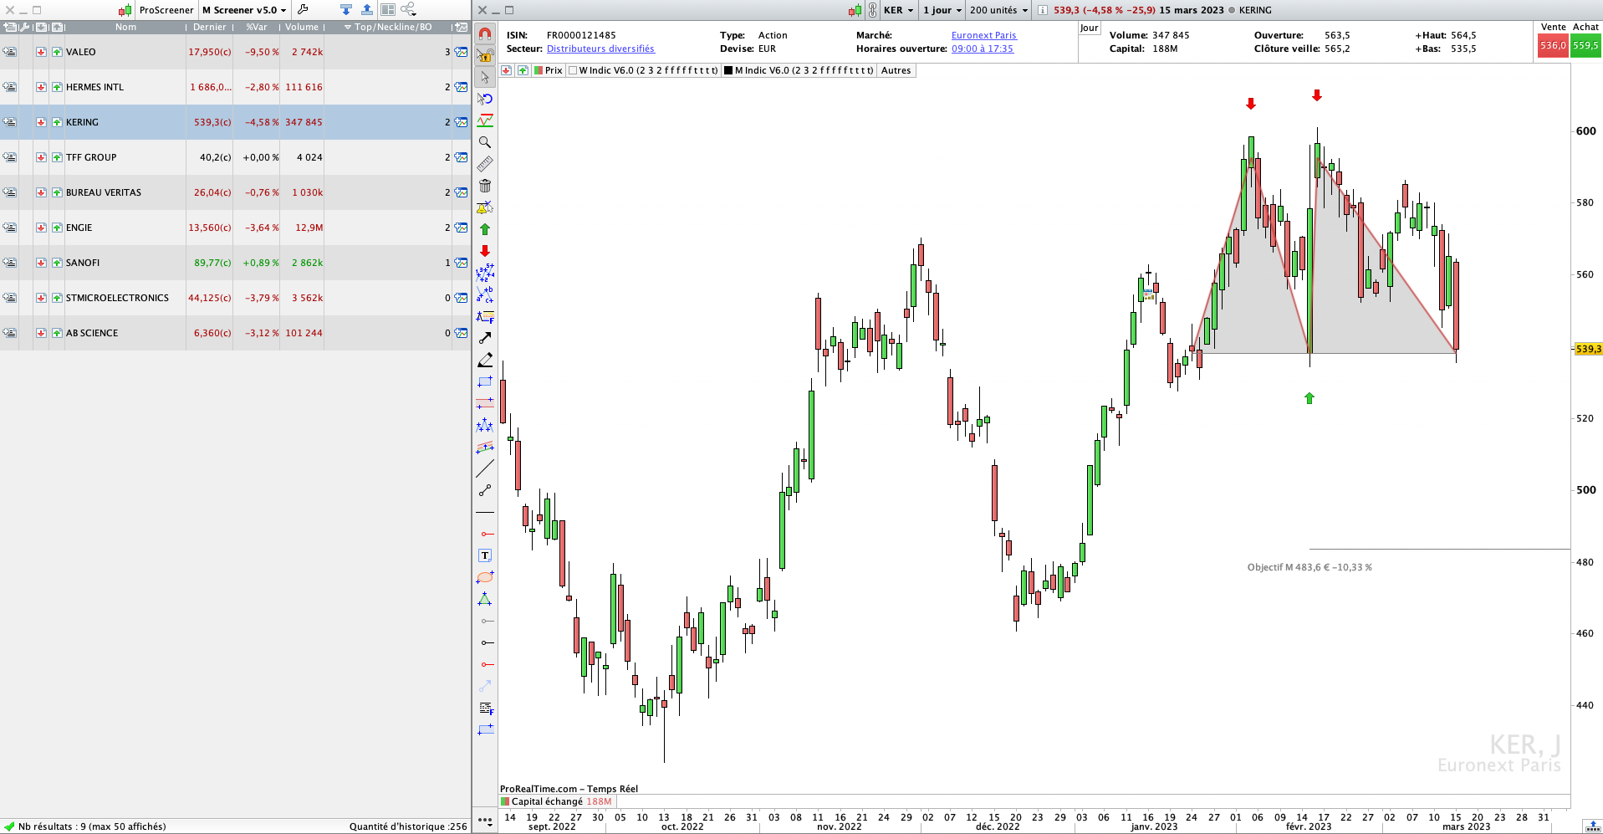Click the undo cursor tool
The image size is (1603, 834).
485,99
